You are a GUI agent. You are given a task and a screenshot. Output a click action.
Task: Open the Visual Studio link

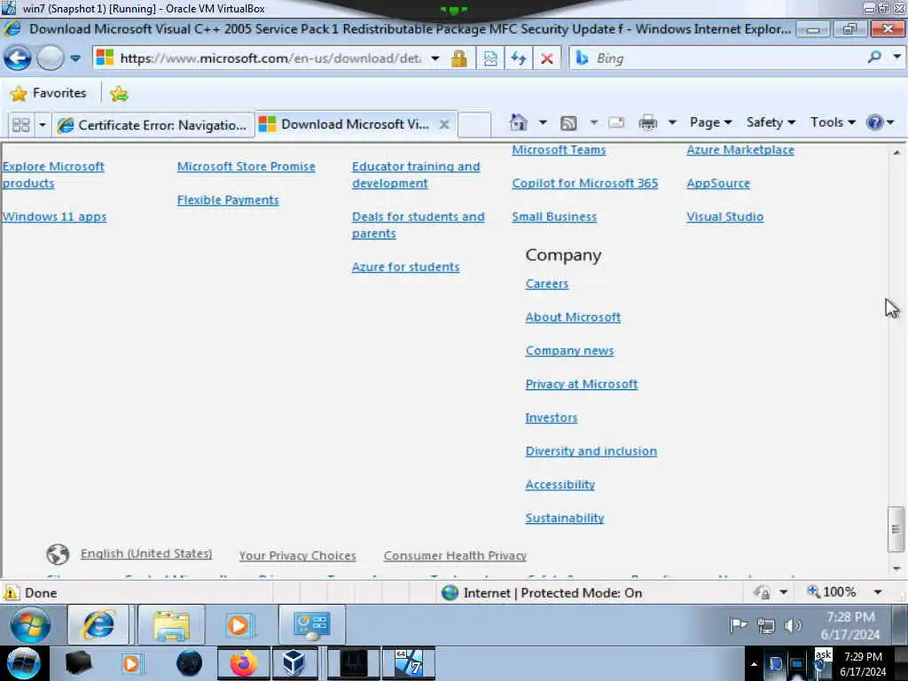click(x=725, y=217)
